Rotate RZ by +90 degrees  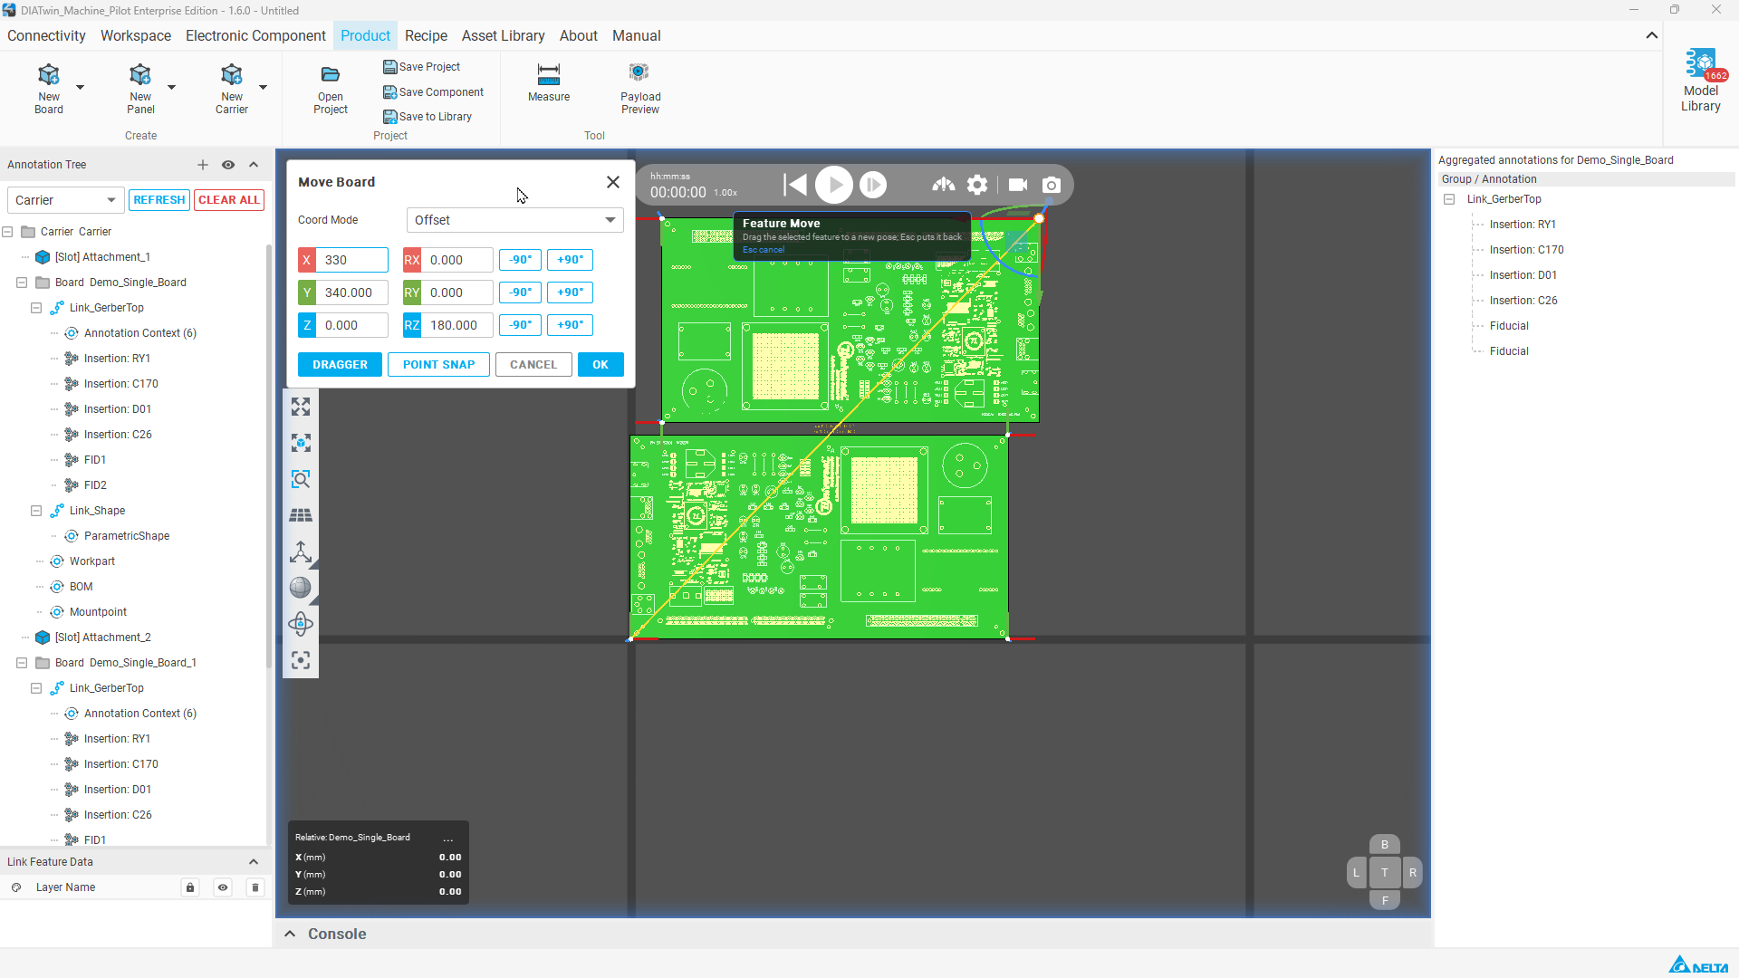point(570,325)
